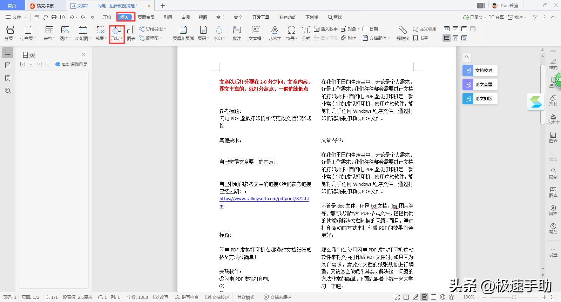
Task: Insert a 批注 comment from ribbon
Action: click(237, 33)
